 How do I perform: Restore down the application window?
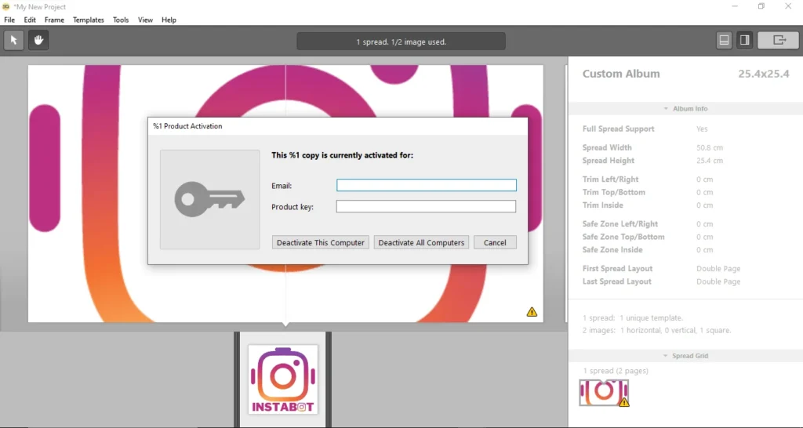pos(761,6)
